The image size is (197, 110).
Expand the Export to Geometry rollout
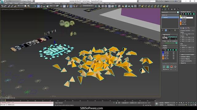coord(187,61)
